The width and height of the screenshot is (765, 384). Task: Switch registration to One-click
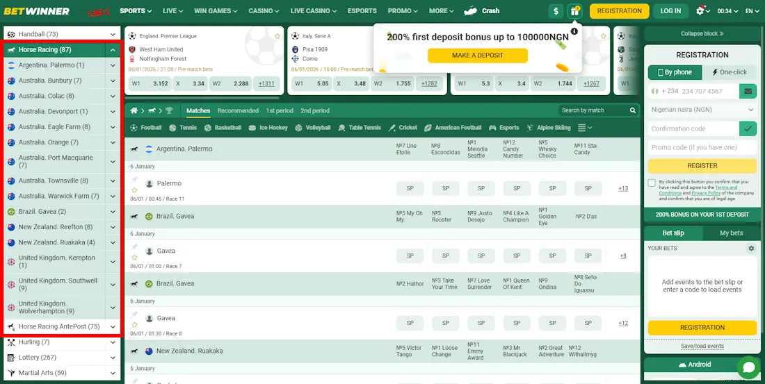point(730,72)
